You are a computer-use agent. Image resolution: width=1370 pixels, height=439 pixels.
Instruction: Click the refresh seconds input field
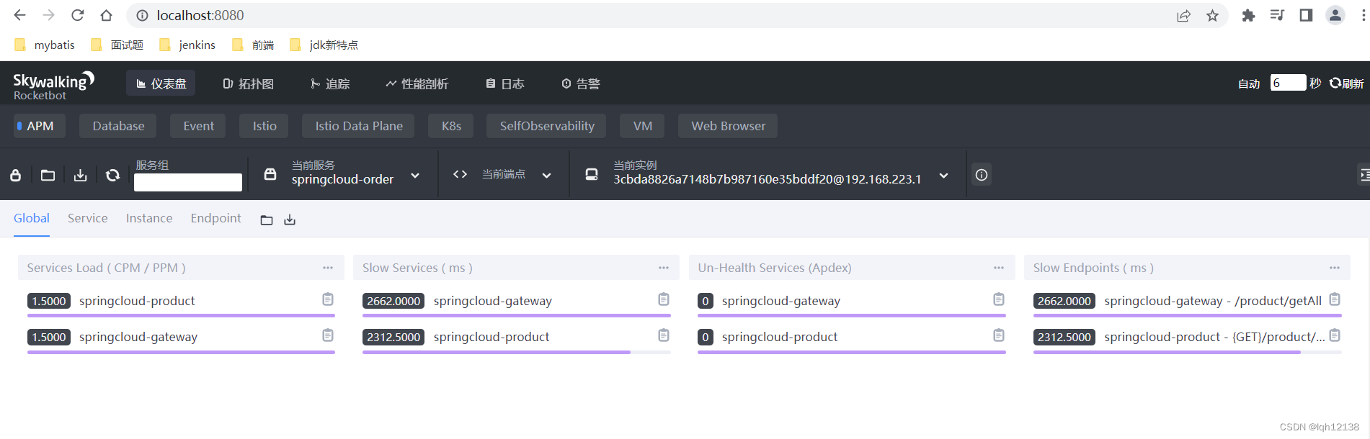1288,83
